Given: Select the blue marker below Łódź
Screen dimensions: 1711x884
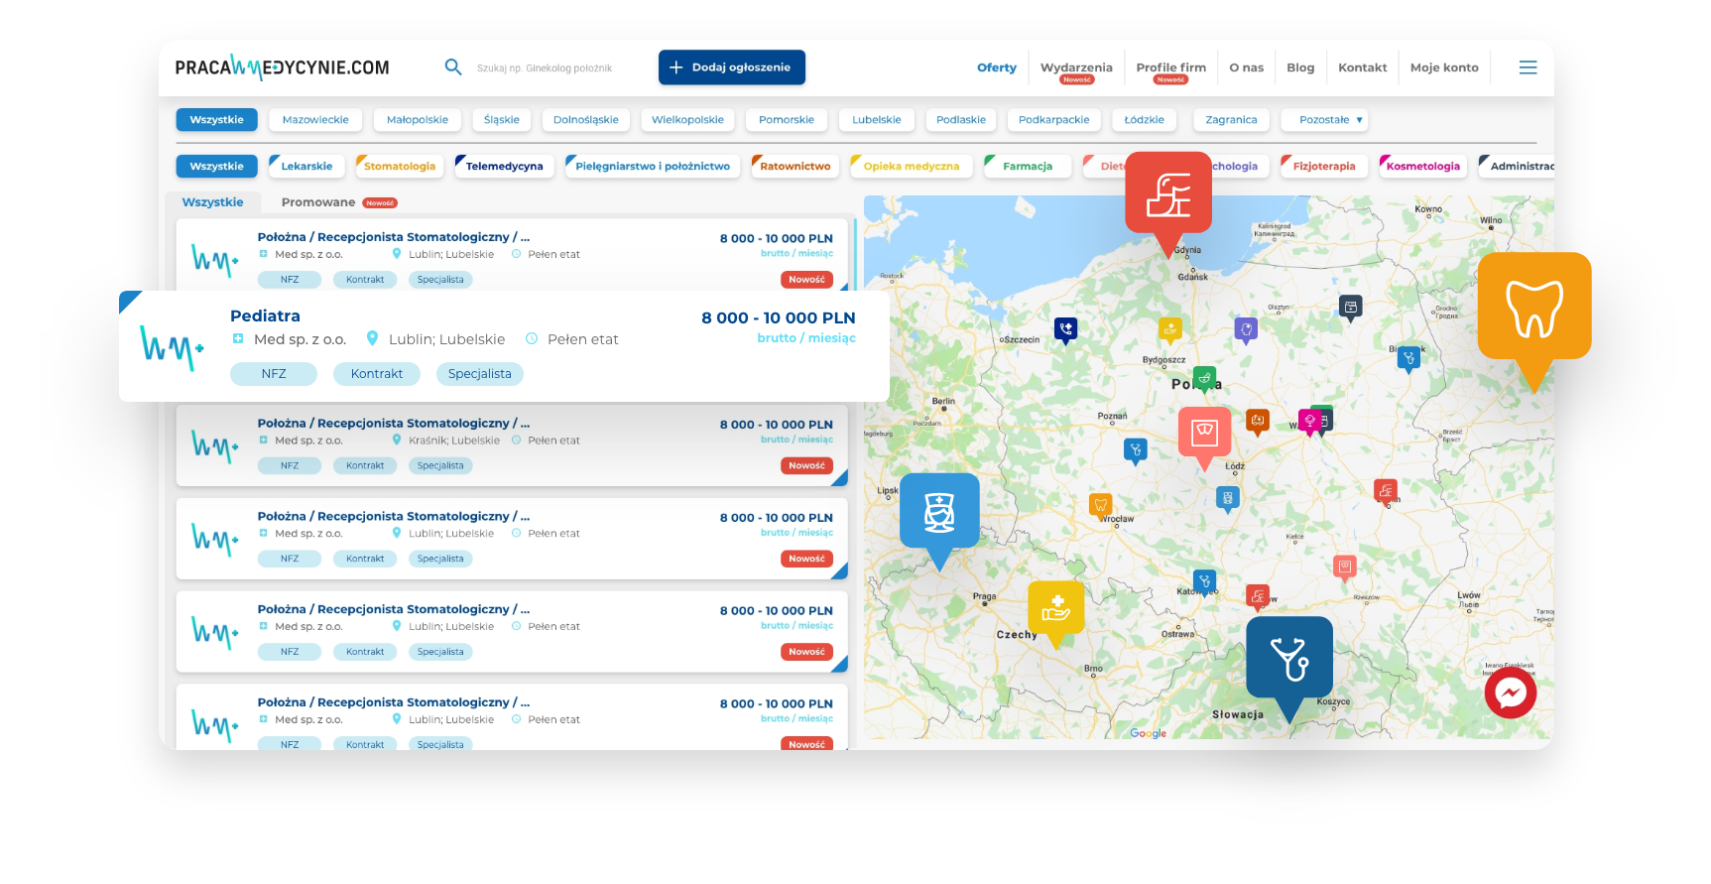Looking at the screenshot, I should 1228,498.
